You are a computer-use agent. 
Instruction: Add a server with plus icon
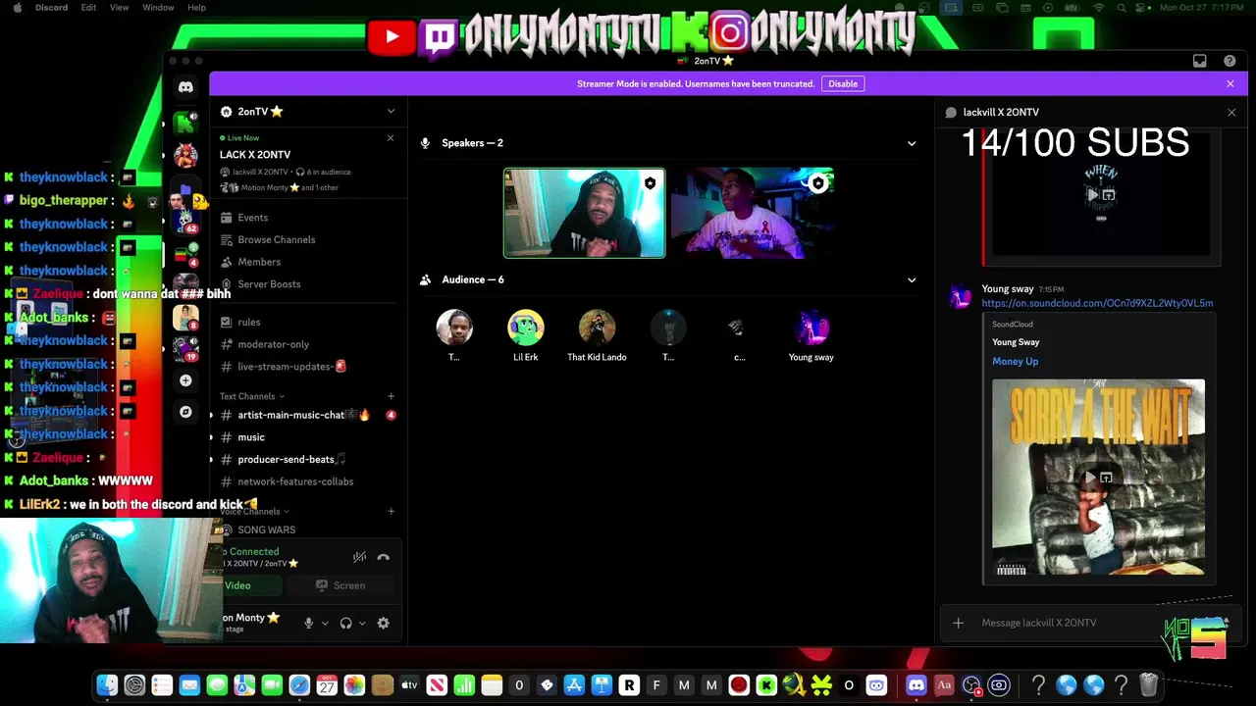click(185, 380)
